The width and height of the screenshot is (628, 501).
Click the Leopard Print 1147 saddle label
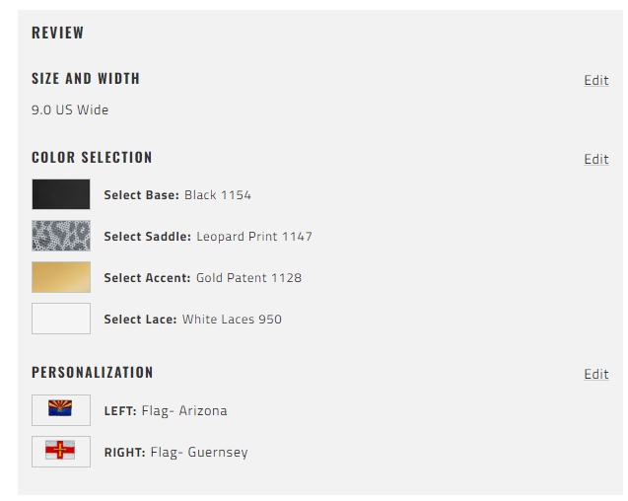click(254, 237)
